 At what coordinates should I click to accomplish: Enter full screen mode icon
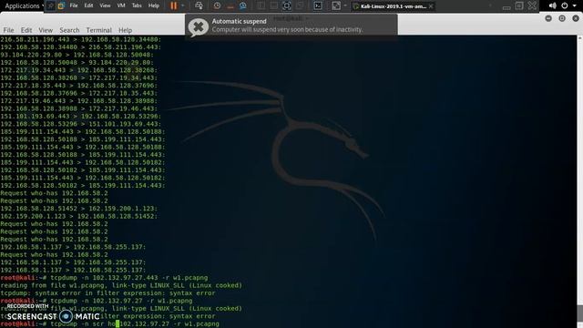click(287, 5)
